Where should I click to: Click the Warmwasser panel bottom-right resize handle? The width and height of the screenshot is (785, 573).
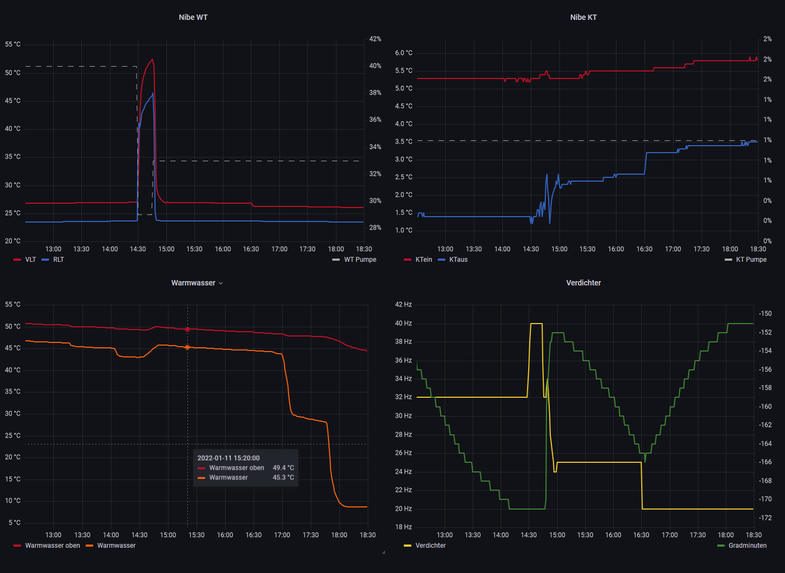(383, 552)
